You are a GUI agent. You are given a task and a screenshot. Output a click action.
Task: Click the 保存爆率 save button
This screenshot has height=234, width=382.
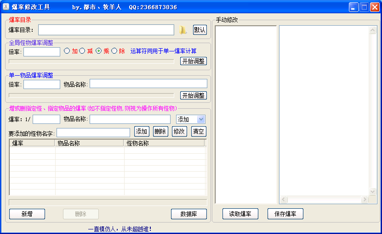coord(285,214)
